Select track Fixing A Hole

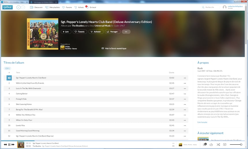tap(96, 99)
